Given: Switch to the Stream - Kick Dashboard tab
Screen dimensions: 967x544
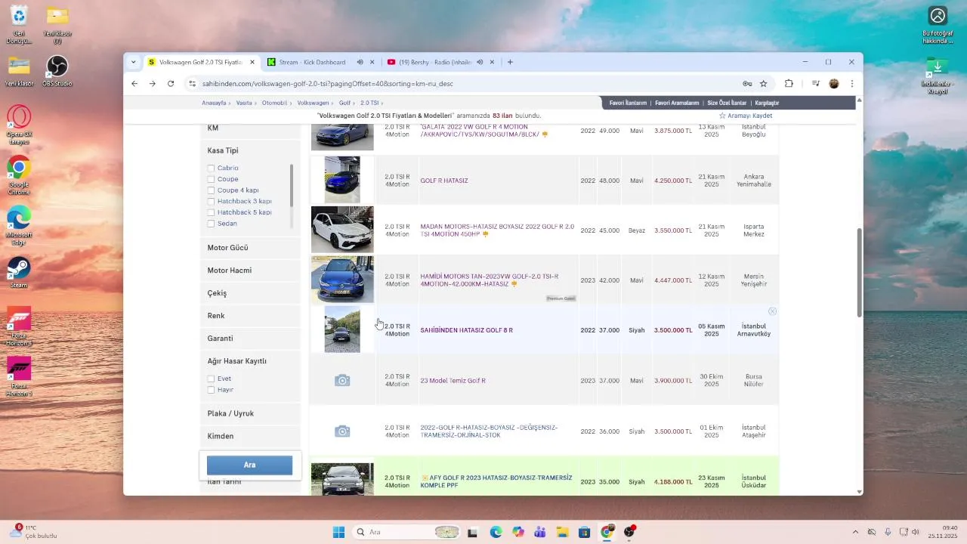Looking at the screenshot, I should [312, 62].
